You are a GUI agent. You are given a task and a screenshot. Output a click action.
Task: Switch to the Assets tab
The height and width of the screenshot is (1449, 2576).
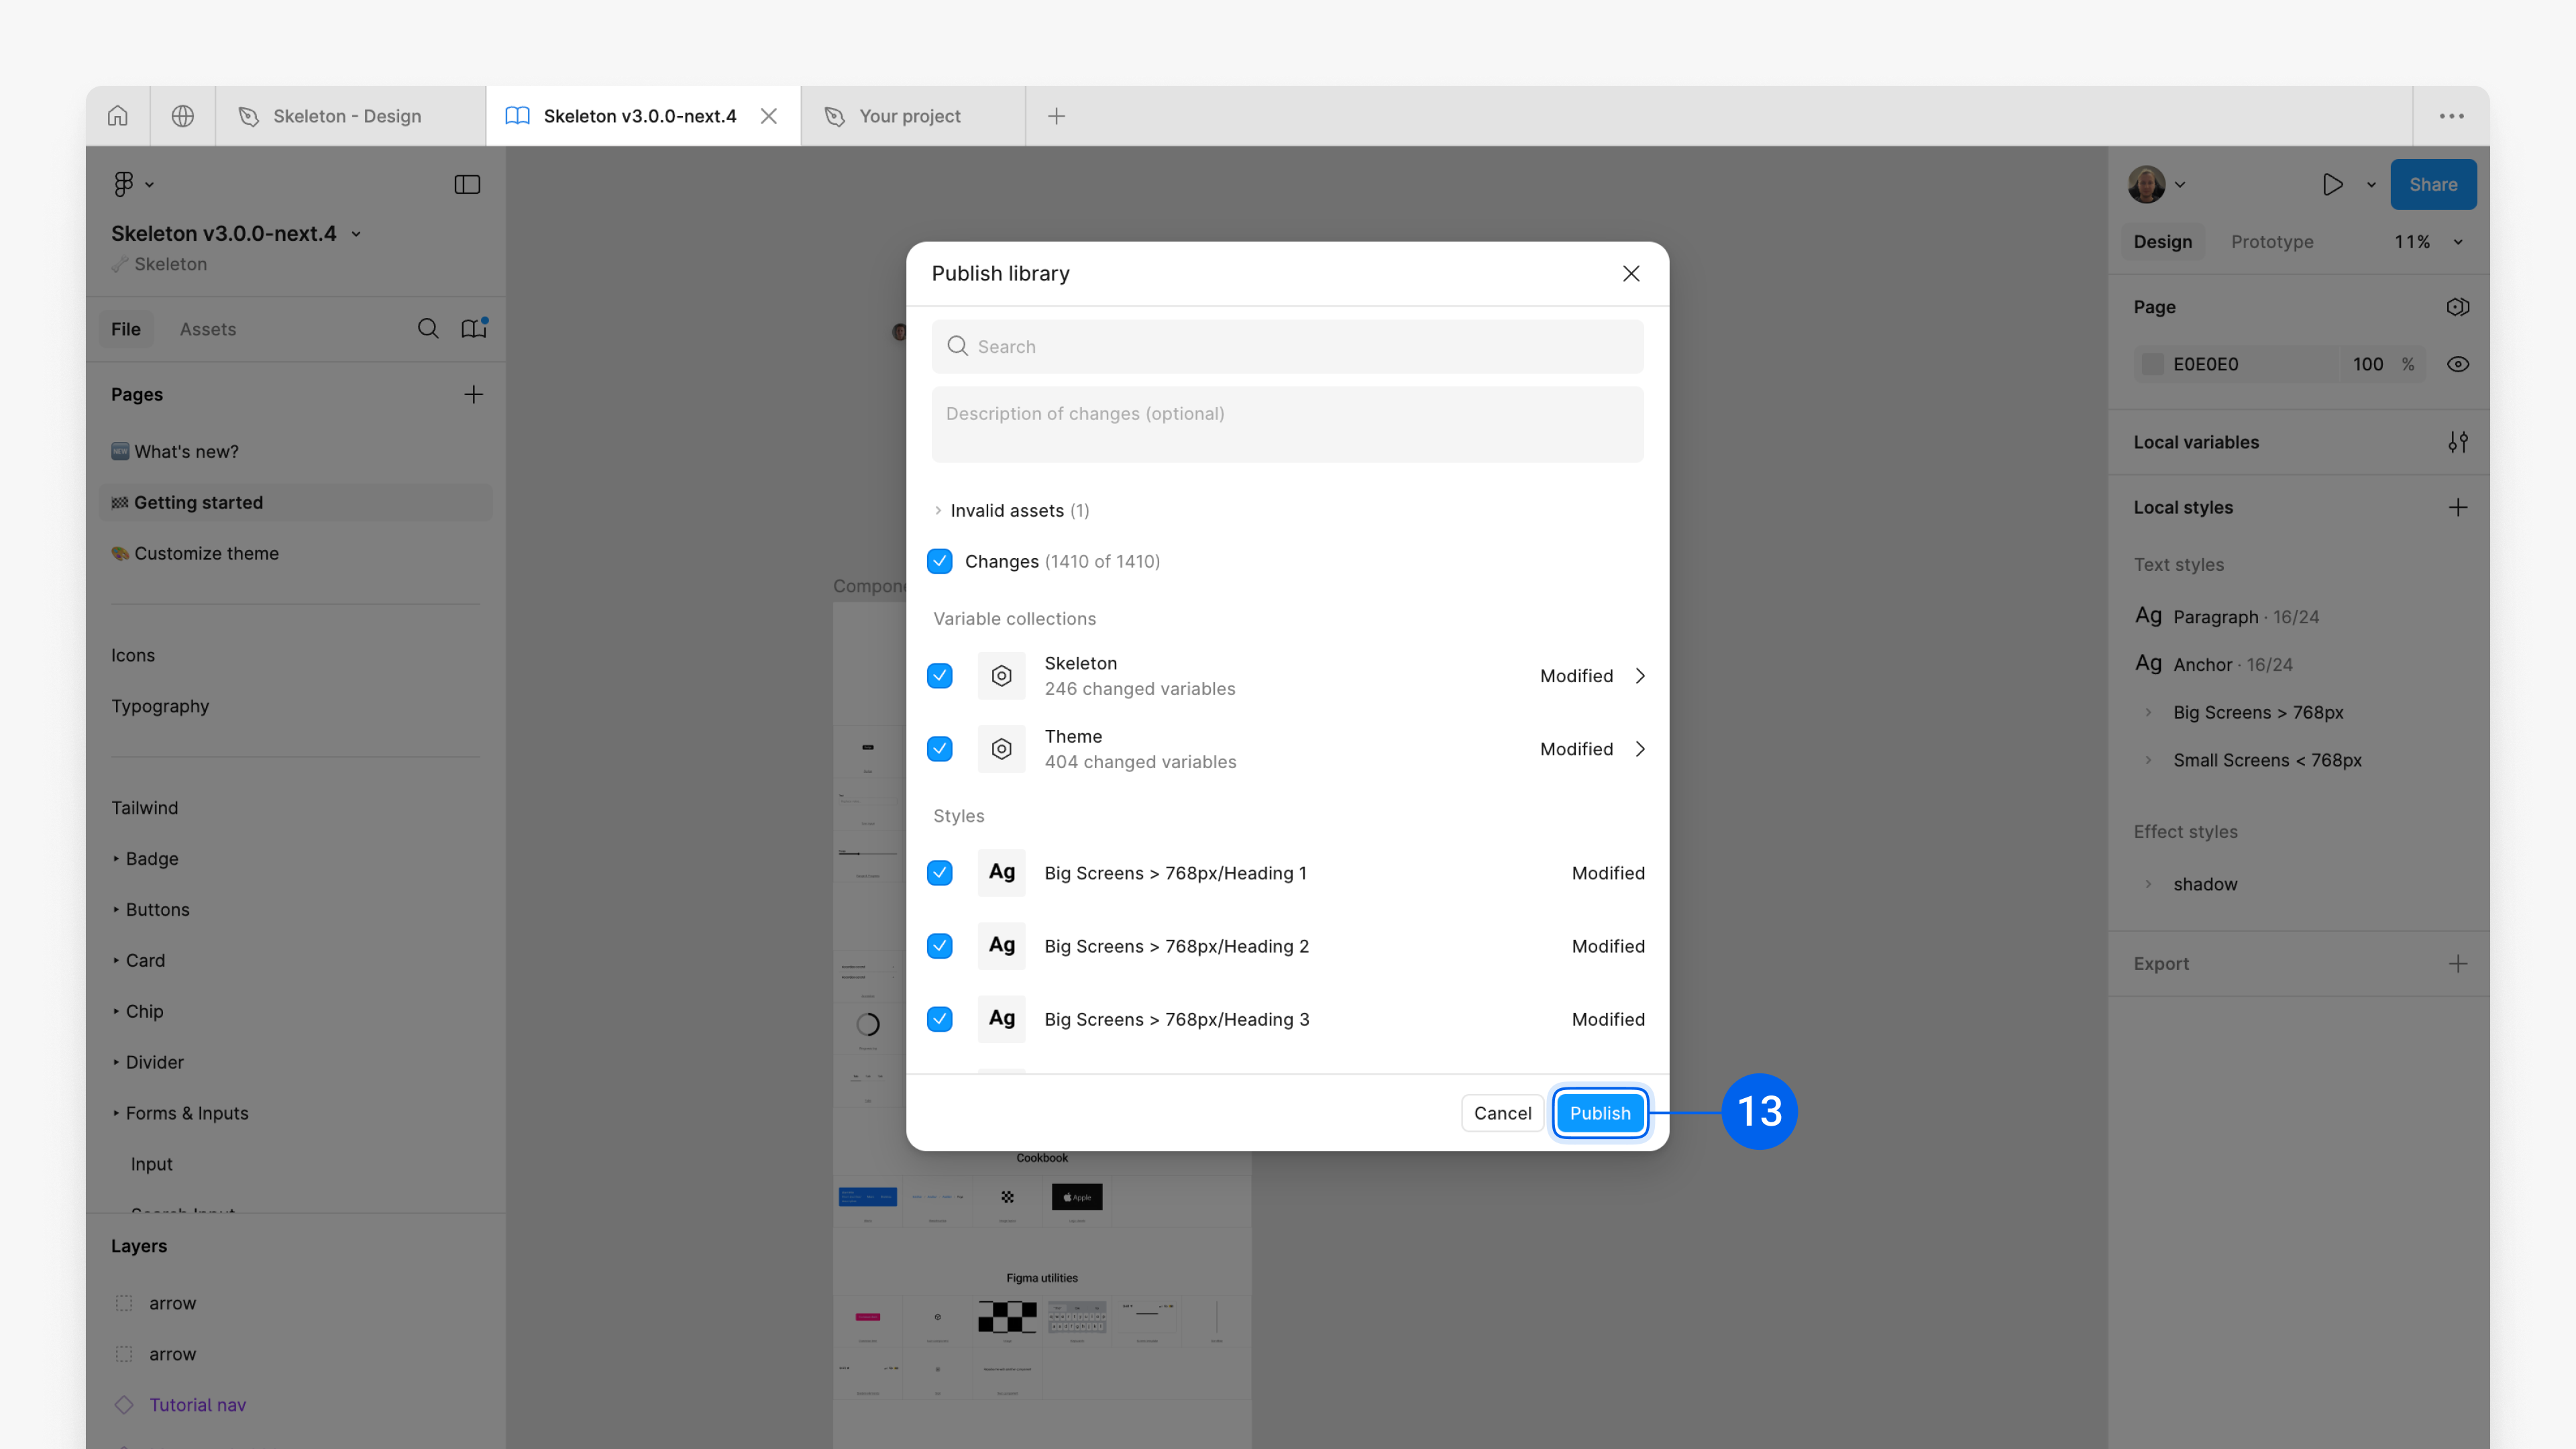(x=207, y=328)
